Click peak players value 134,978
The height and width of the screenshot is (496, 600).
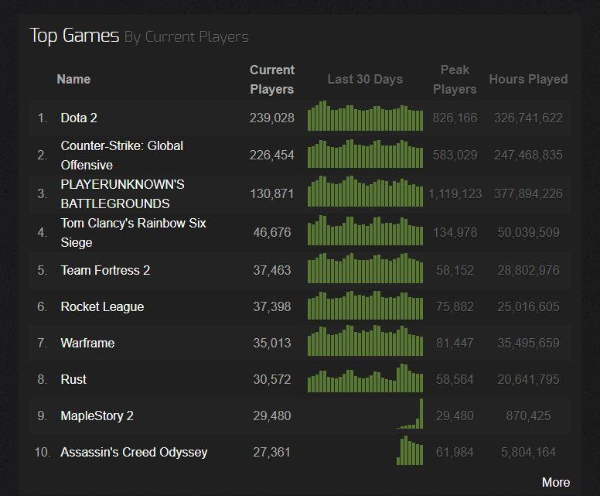click(455, 232)
